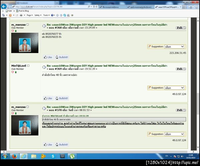Switch to the second middle browser tab
Viewport: 200px width, 166px height.
point(140,7)
